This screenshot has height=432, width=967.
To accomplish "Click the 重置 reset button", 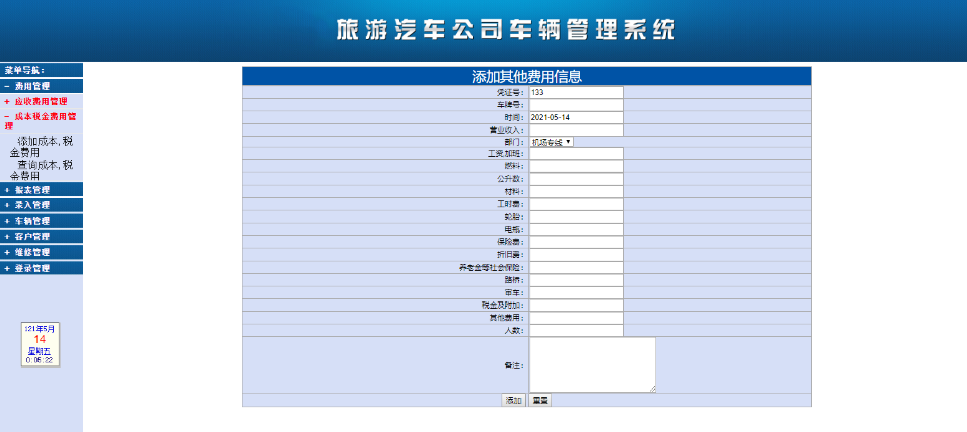I will 540,400.
